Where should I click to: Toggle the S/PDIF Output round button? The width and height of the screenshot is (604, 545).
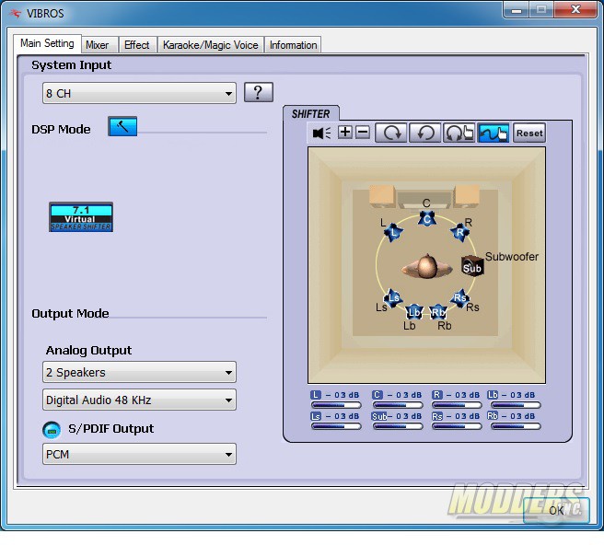coord(52,430)
